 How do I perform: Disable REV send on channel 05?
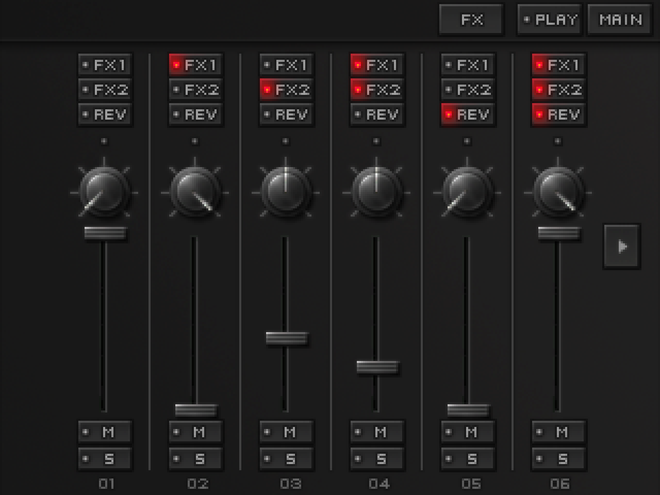468,114
